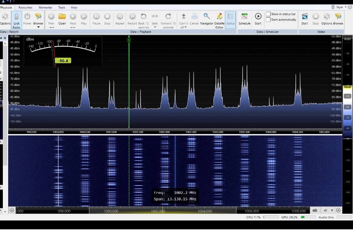Viewport: 353px width, 235px height.
Task: Click Browse in the Video group
Action: click(338, 19)
